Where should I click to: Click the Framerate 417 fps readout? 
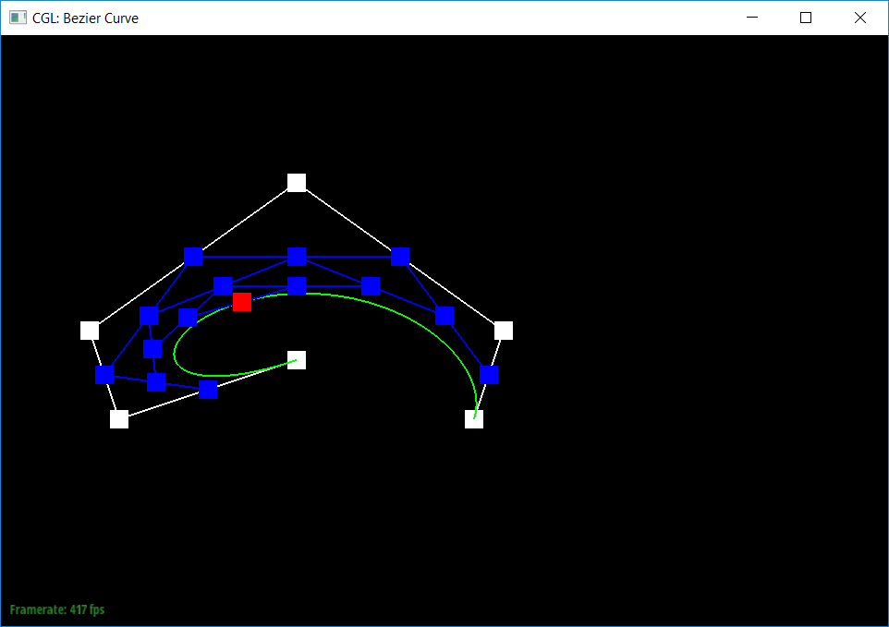click(x=57, y=610)
